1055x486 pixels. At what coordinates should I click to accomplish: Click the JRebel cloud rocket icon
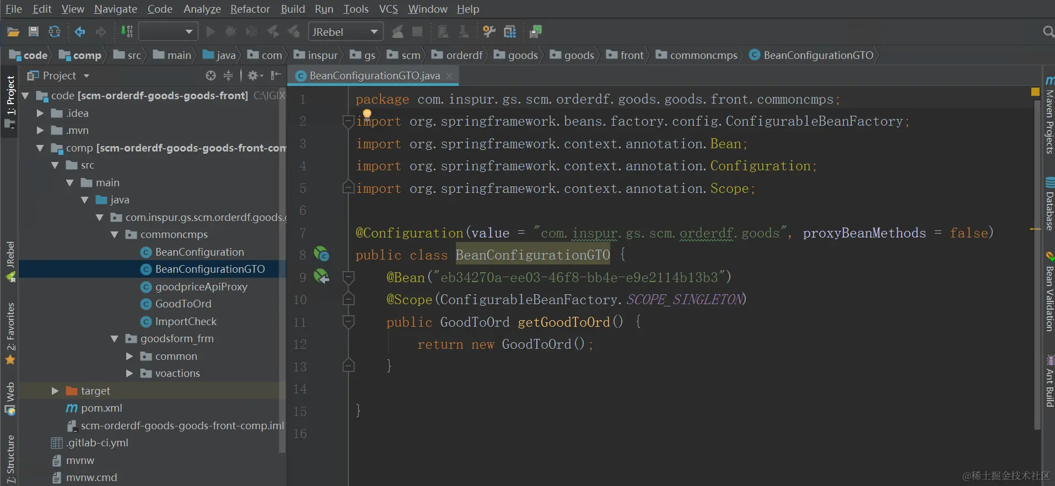[397, 32]
